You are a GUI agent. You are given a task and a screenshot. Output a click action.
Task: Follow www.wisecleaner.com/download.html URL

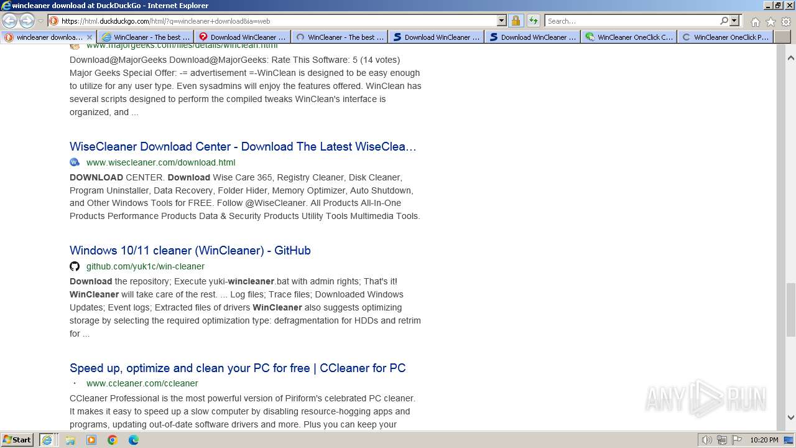coord(160,162)
